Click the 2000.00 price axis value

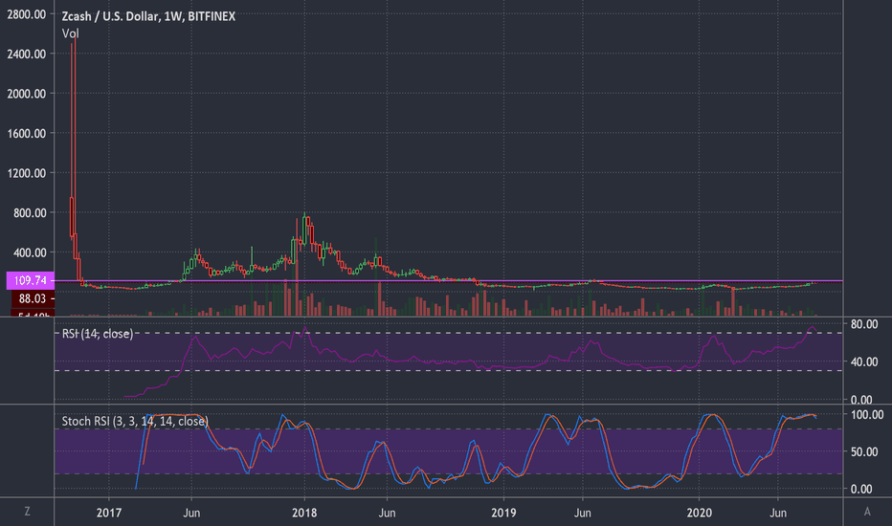point(26,94)
